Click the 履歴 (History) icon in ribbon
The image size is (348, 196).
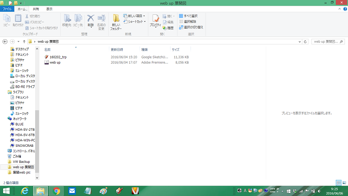point(168,28)
